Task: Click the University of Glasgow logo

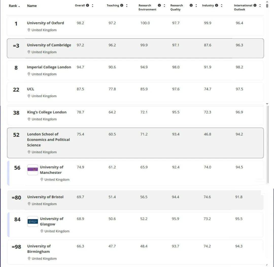Action: pyautogui.click(x=33, y=221)
